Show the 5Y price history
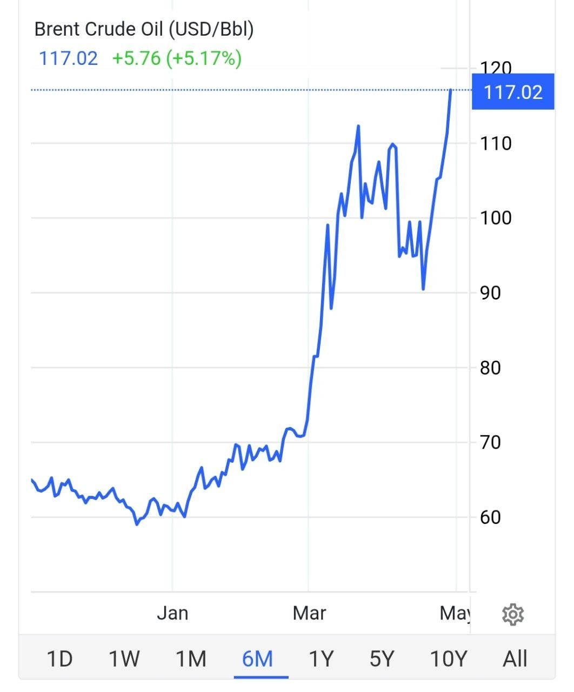The image size is (574, 692). click(382, 659)
